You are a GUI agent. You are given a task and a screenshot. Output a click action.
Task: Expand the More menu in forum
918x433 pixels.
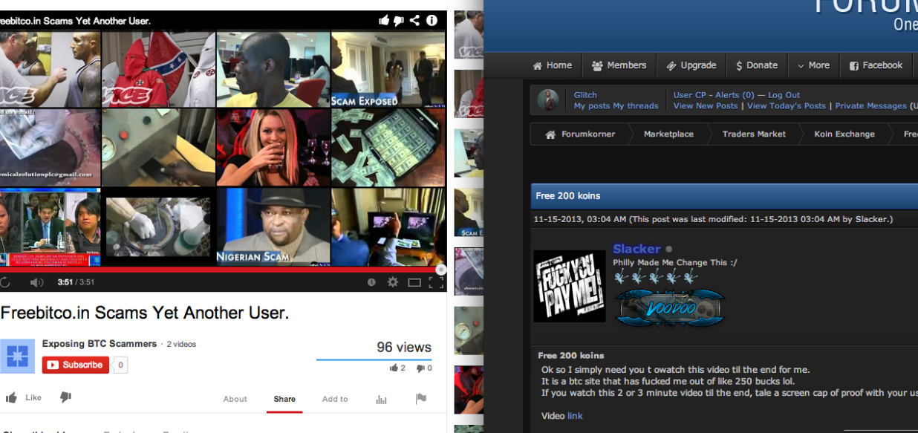(813, 65)
